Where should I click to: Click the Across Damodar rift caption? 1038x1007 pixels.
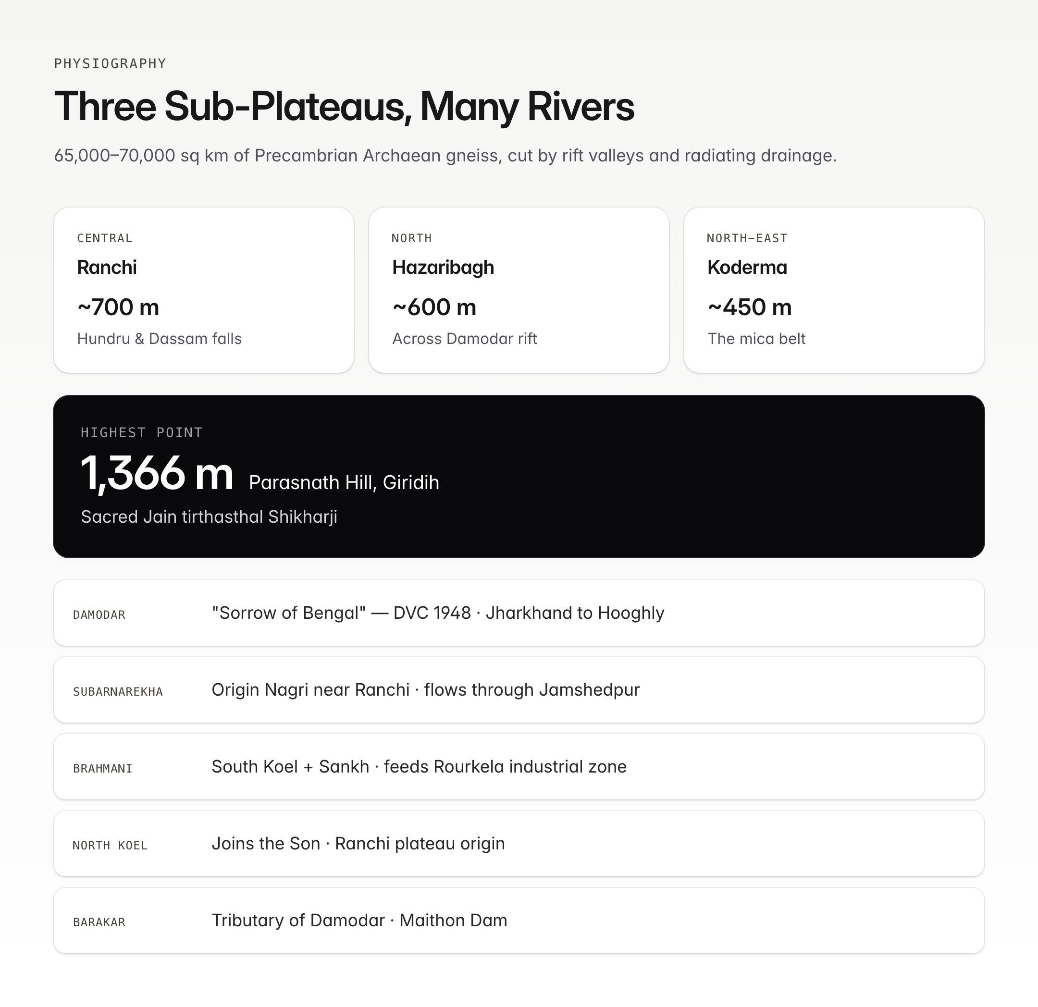coord(464,339)
